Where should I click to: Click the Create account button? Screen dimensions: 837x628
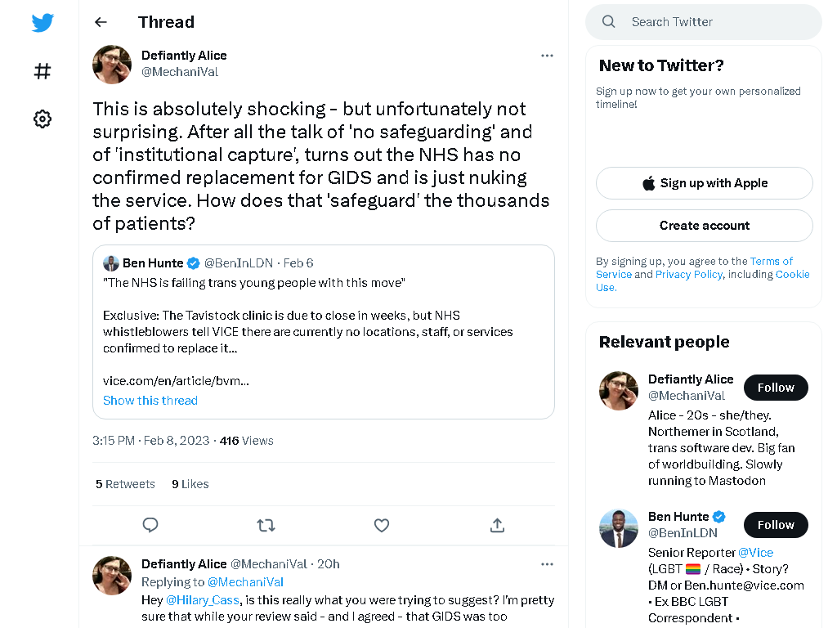[x=705, y=226]
